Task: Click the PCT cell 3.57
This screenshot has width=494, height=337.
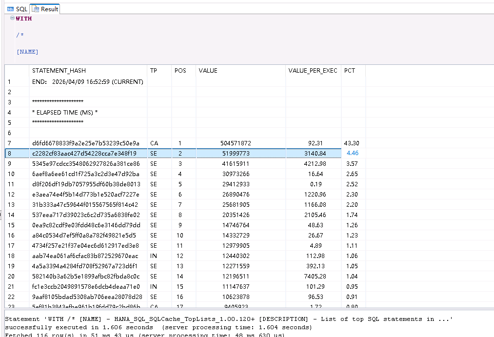Action: click(352, 164)
